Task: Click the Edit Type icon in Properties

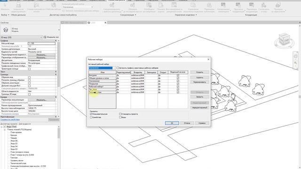Action: tap(45, 37)
